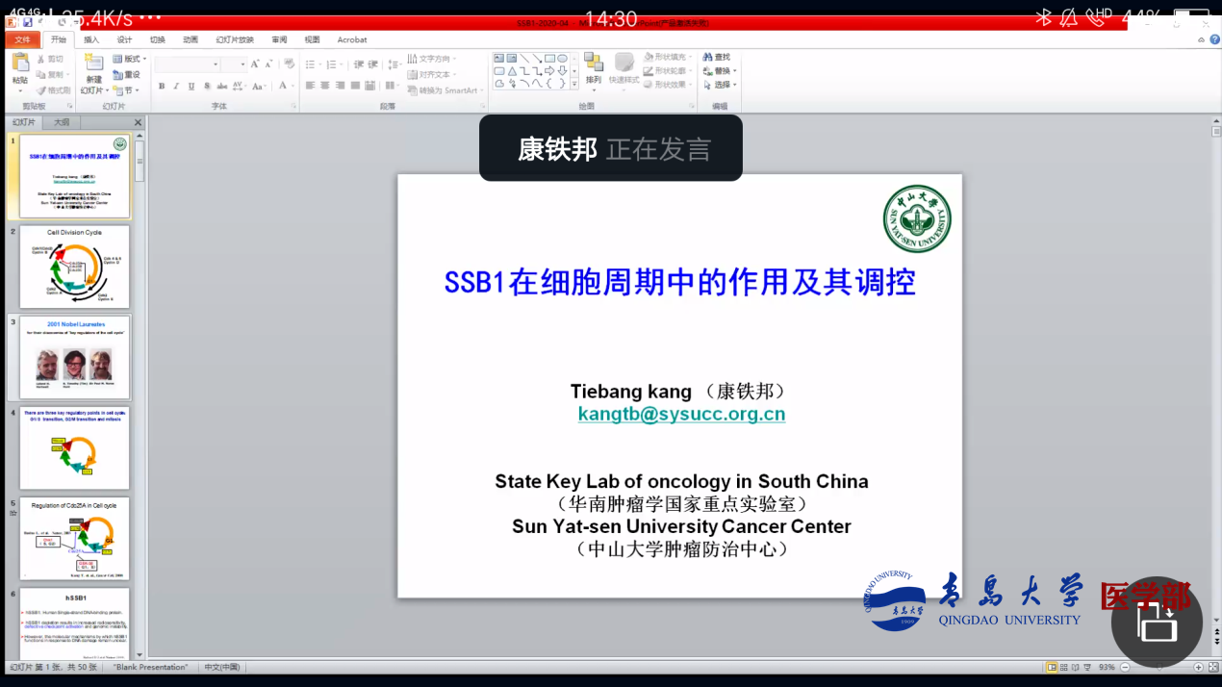Toggle Bold formatting
The height and width of the screenshot is (687, 1222).
(x=162, y=87)
